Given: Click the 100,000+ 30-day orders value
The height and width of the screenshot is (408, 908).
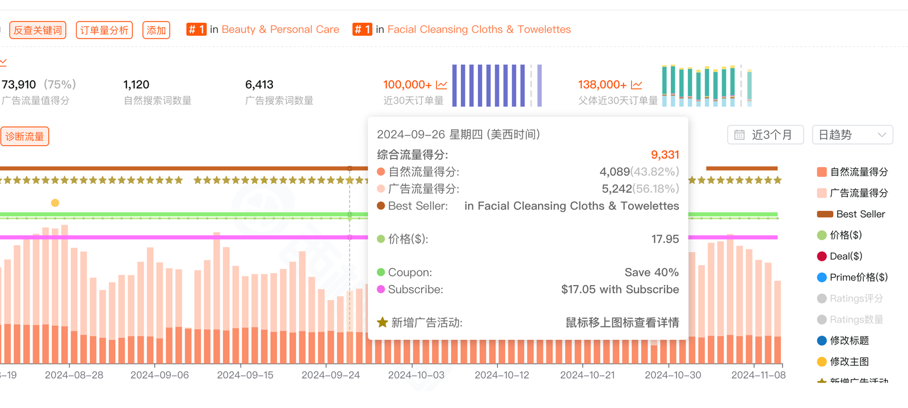Looking at the screenshot, I should 407,85.
